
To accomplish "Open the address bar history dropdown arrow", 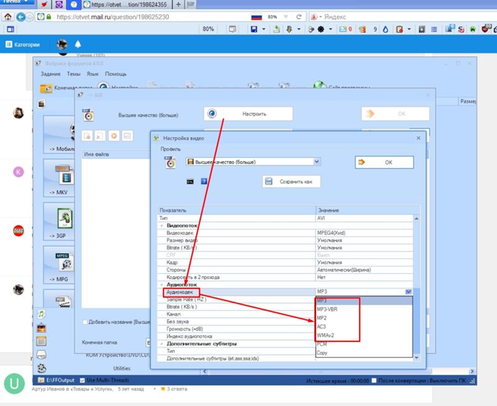I will tap(286, 17).
